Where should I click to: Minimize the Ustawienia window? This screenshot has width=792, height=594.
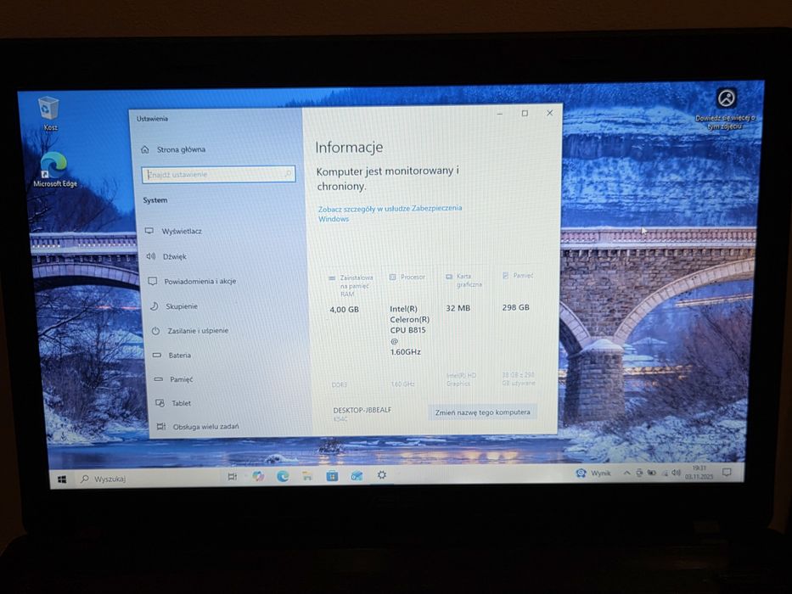click(499, 115)
